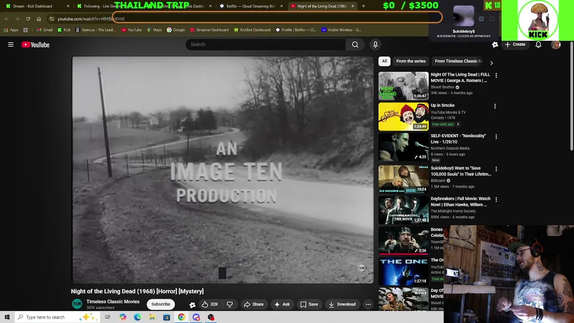The width and height of the screenshot is (574, 323).
Task: Click the Ask button
Action: pos(282,304)
